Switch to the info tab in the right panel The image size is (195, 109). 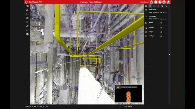pyautogui.click(x=146, y=6)
